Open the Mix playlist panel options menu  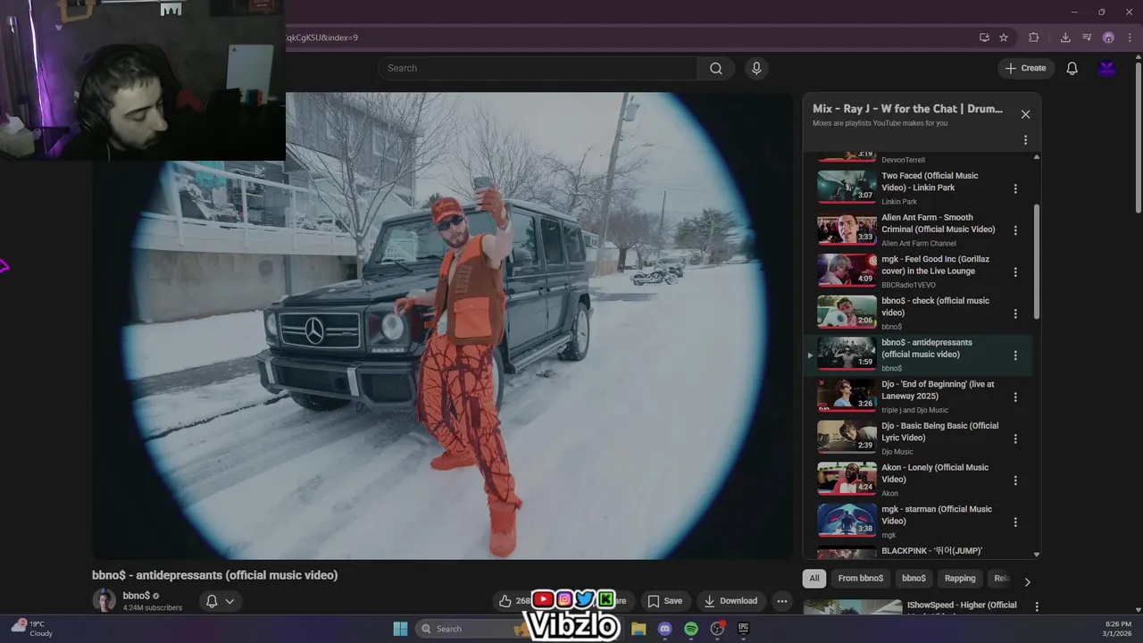click(x=1025, y=140)
